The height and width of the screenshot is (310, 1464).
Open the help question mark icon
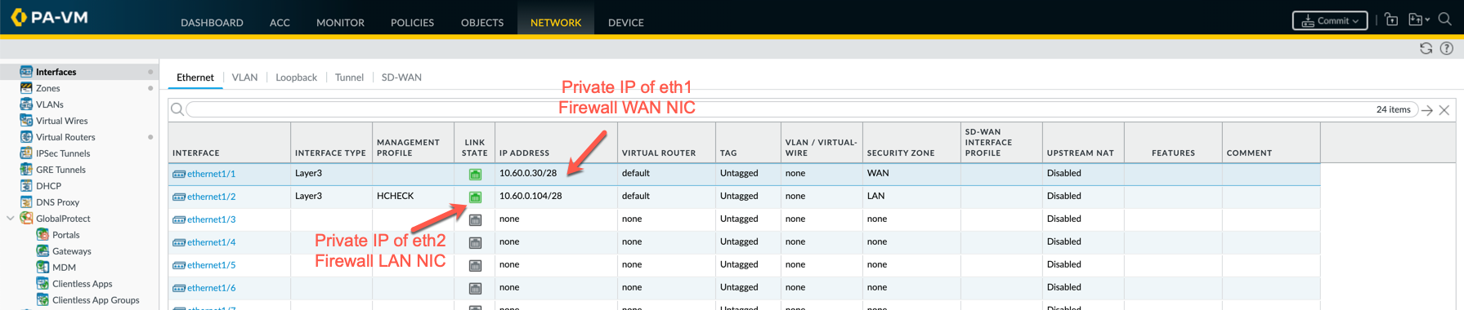click(x=1446, y=48)
